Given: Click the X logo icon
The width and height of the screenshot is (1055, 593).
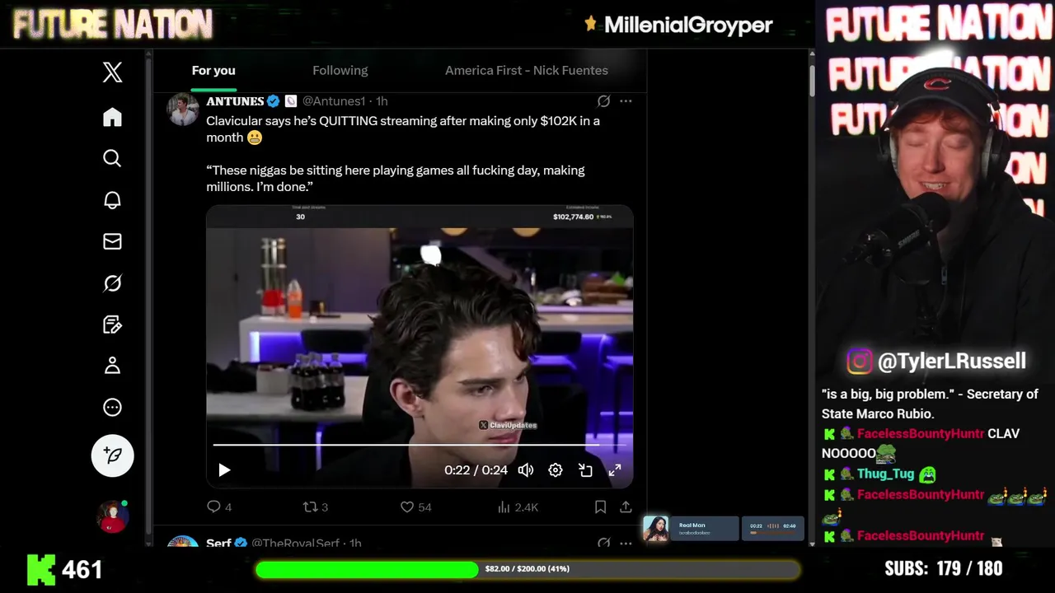Looking at the screenshot, I should [113, 72].
